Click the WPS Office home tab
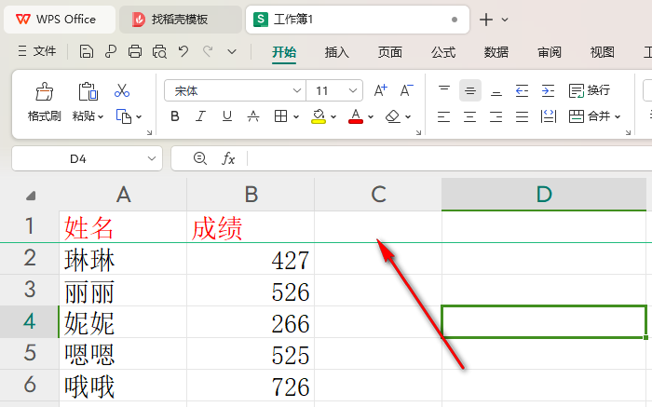The height and width of the screenshot is (407, 652). tap(60, 20)
